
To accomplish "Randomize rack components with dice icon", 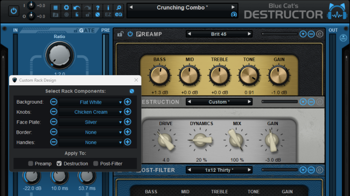I will click(132, 91).
